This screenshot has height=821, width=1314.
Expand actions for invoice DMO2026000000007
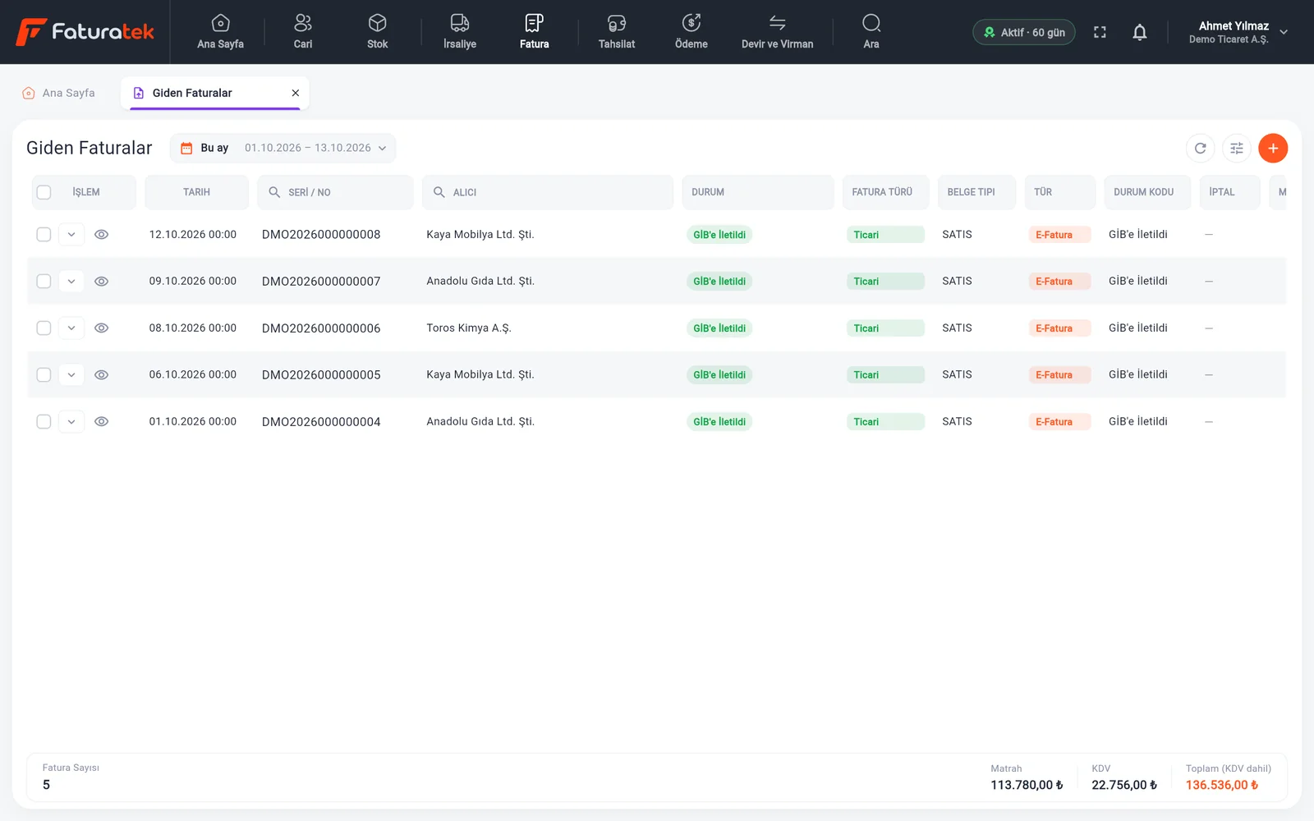71,282
